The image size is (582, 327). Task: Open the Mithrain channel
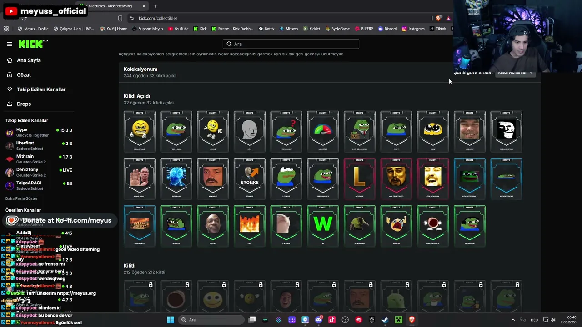point(39,159)
